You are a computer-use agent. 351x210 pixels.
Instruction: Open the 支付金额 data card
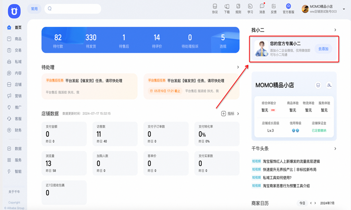pos(64,134)
